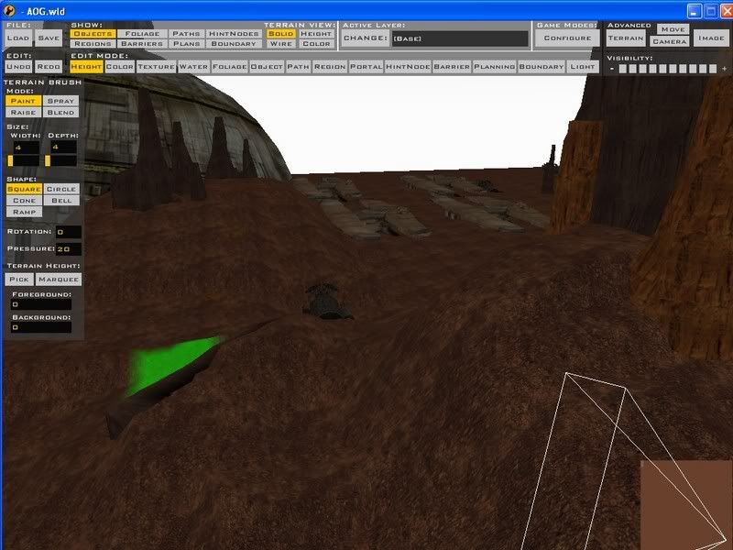
Task: Click the brush Depth value field
Action: pos(63,148)
